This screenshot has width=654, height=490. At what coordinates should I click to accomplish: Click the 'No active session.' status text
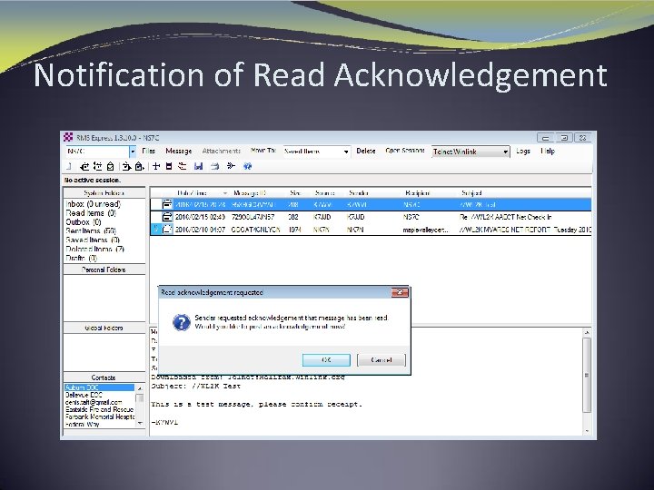92,180
